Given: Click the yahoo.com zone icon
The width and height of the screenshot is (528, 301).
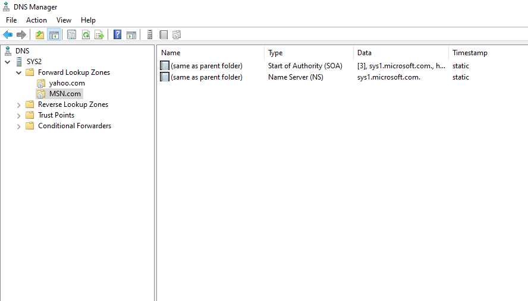Looking at the screenshot, I should 41,83.
